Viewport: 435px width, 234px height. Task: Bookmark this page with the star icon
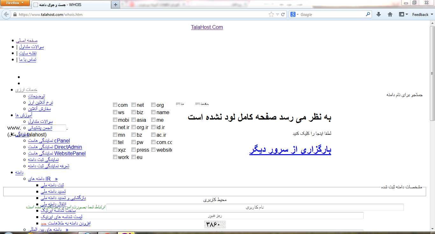(x=271, y=15)
